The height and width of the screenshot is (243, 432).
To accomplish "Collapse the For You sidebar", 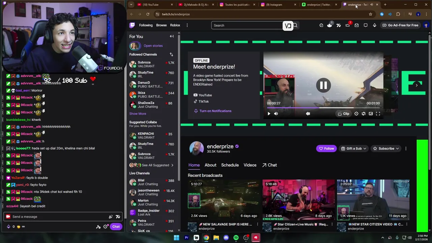I will (172, 36).
